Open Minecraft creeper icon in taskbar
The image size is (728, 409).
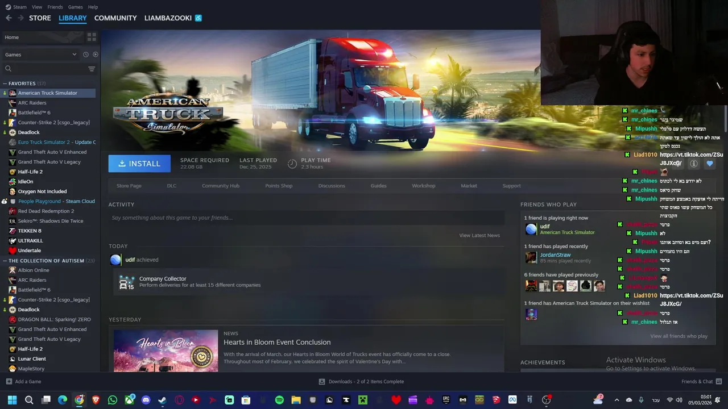(362, 400)
